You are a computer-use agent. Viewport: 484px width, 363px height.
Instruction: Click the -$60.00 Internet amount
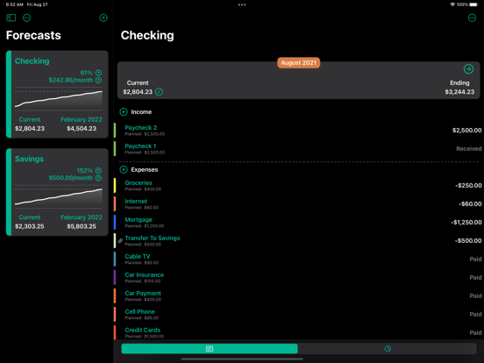470,203
